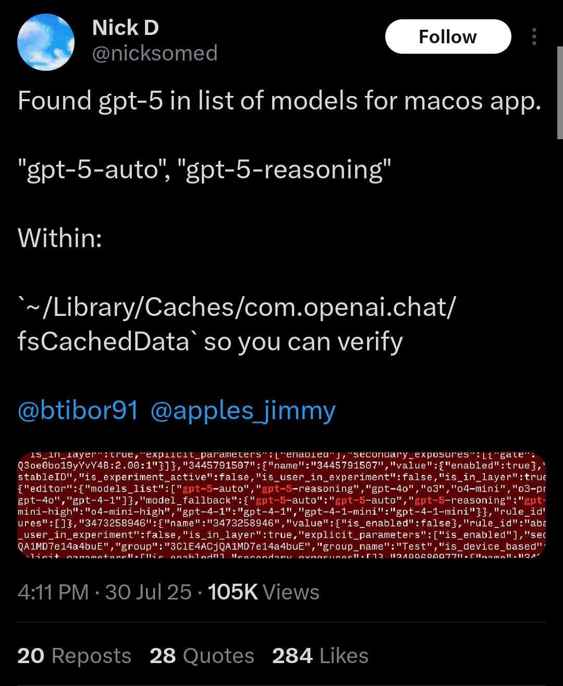Open the 4:11 PM timestamp

53,592
